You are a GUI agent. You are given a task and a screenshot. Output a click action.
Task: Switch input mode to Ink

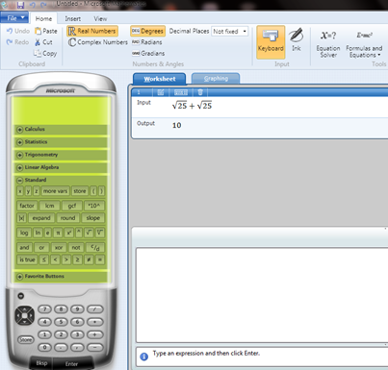point(296,40)
